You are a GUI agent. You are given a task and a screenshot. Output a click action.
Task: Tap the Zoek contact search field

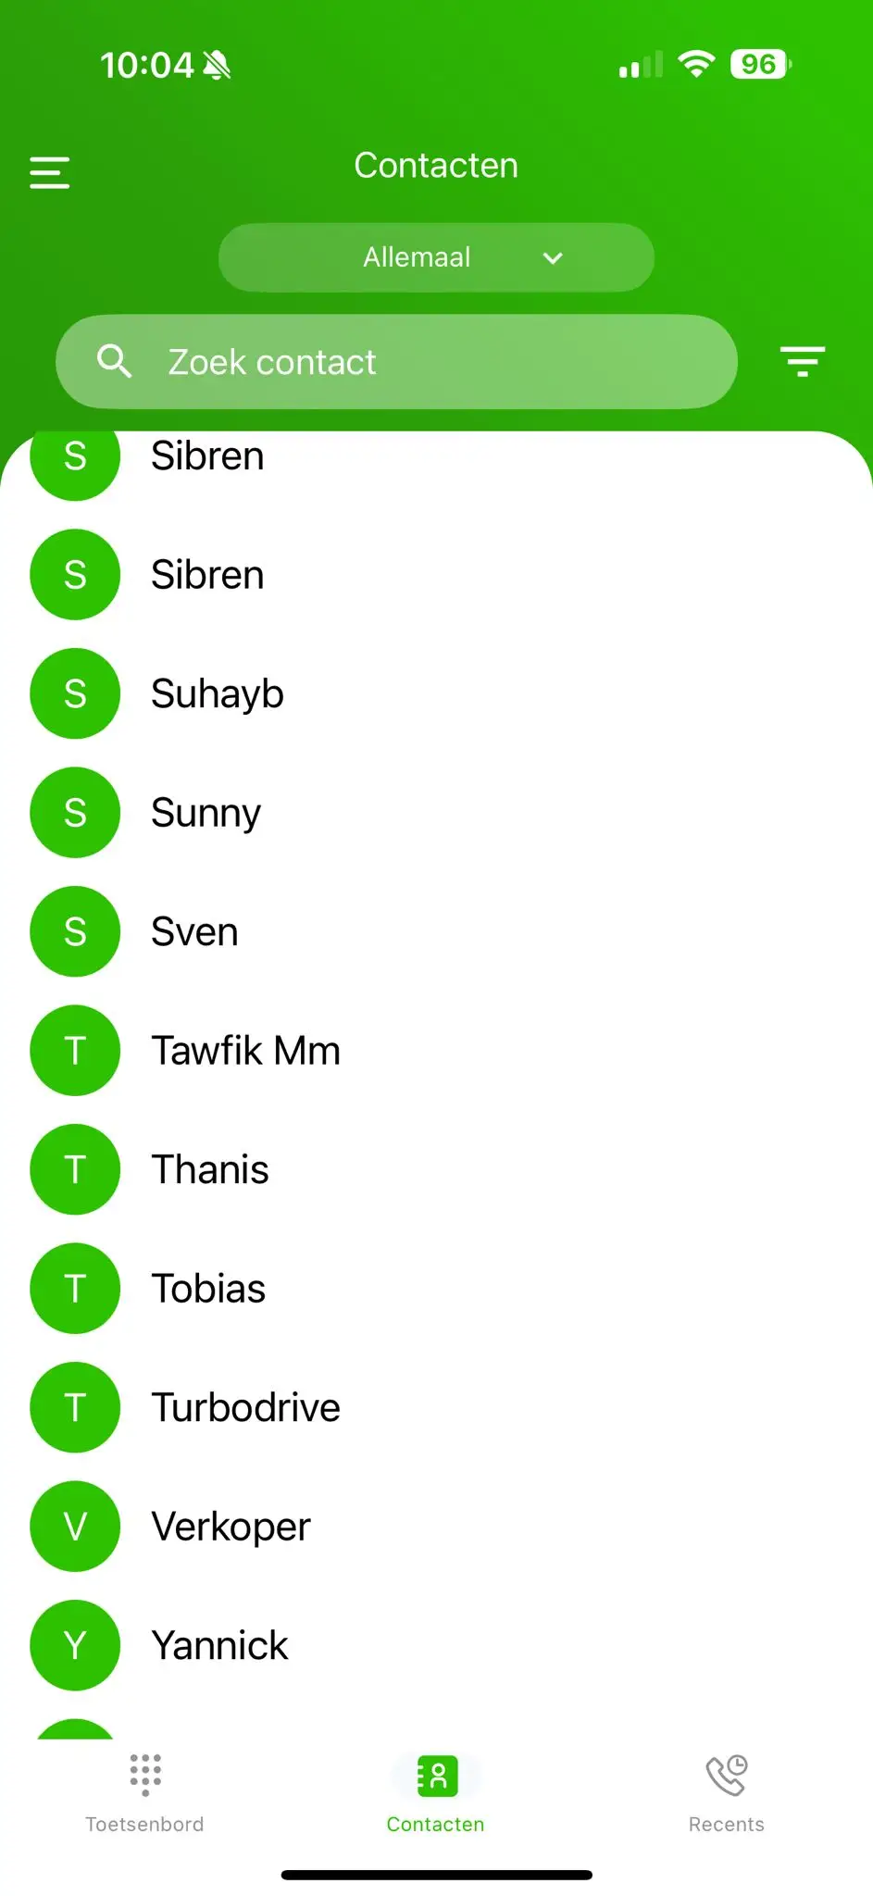(x=395, y=361)
